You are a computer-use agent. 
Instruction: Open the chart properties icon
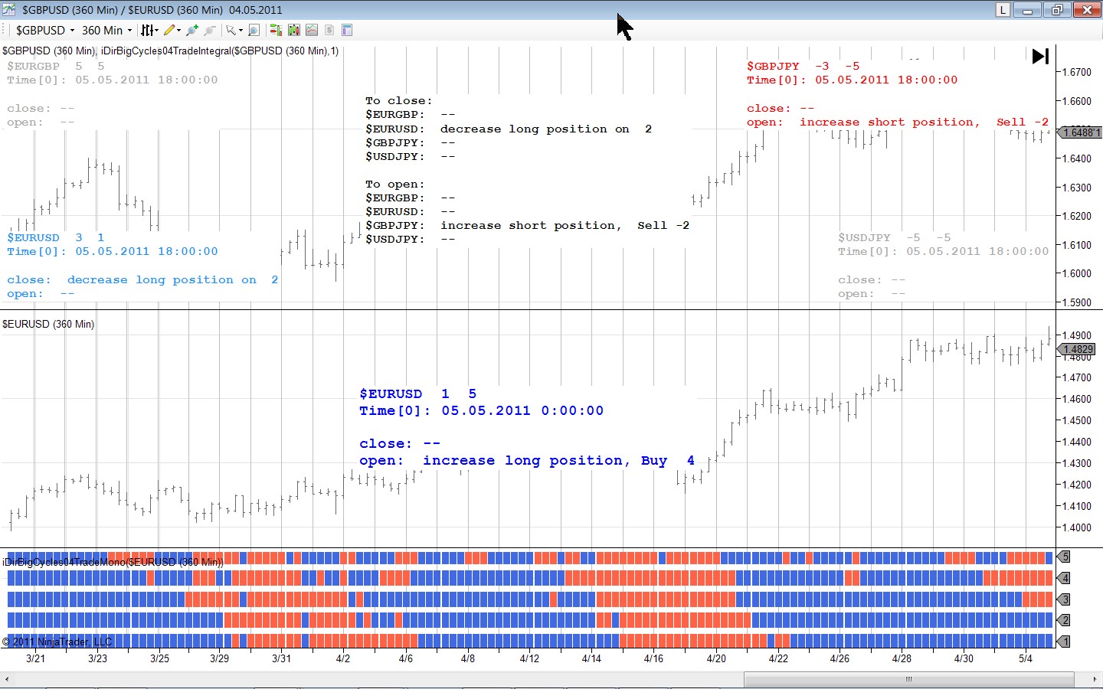347,31
